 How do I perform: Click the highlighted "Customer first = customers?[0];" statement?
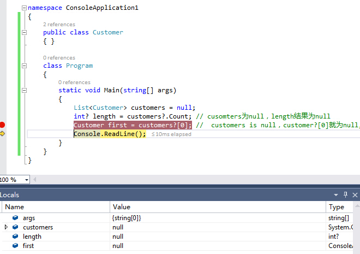(x=133, y=125)
